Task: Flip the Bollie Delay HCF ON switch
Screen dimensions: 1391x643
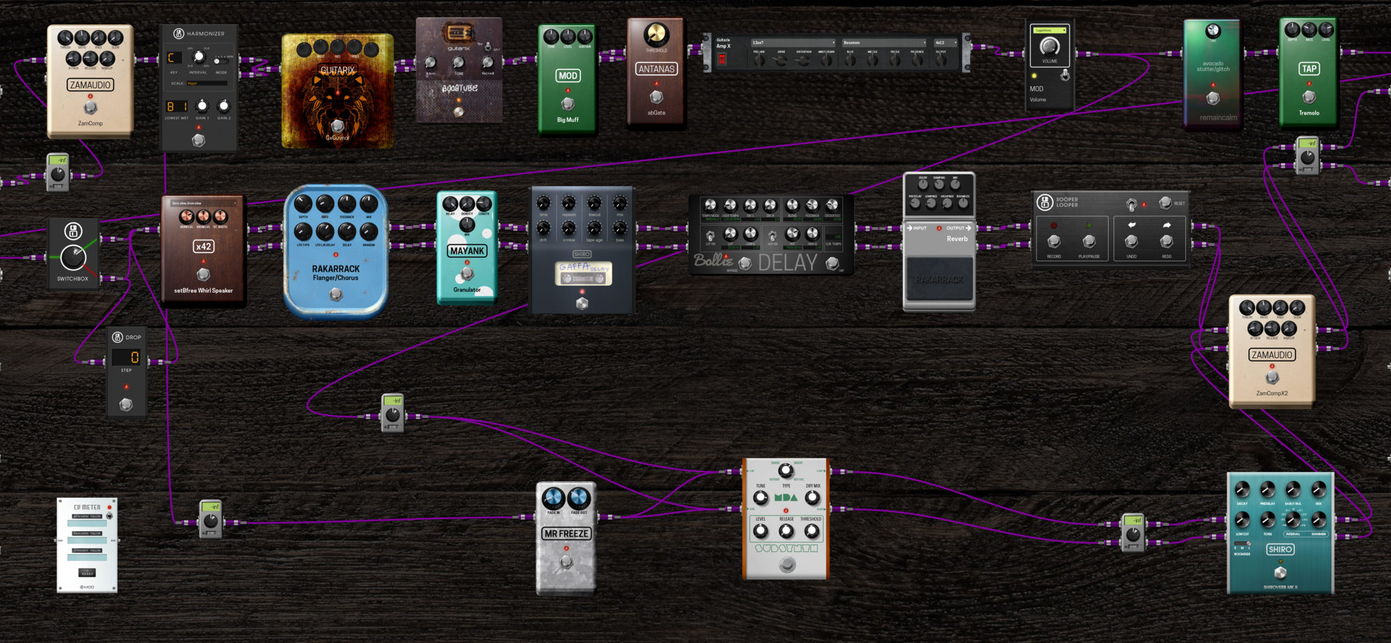Action: click(772, 236)
